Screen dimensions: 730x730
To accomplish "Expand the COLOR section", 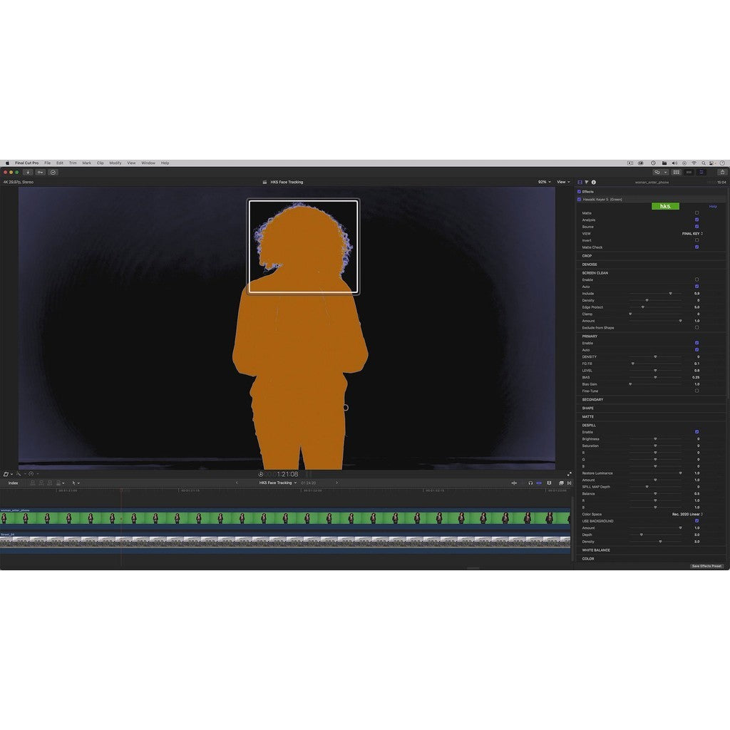I will click(x=588, y=559).
